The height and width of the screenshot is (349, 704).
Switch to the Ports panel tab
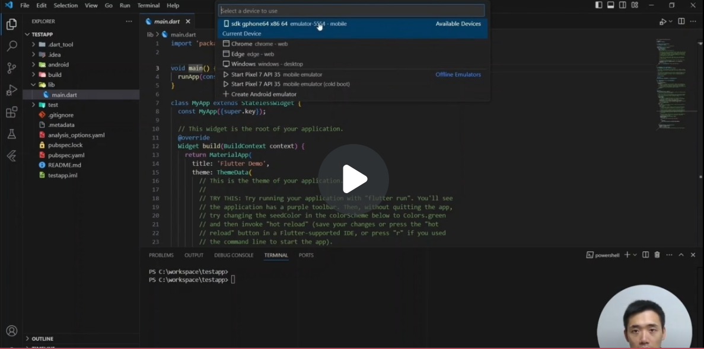pyautogui.click(x=306, y=255)
